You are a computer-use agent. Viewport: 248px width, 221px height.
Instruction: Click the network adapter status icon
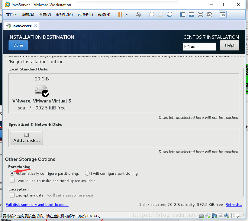pos(214,216)
